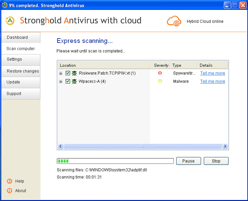This screenshot has width=248, height=201.
Task: Click the red severity indicator dot
Action: [x=160, y=73]
